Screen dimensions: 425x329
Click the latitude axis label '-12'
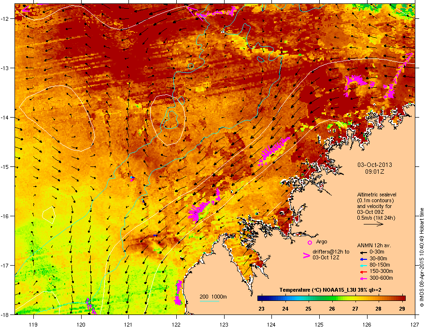tap(5, 19)
